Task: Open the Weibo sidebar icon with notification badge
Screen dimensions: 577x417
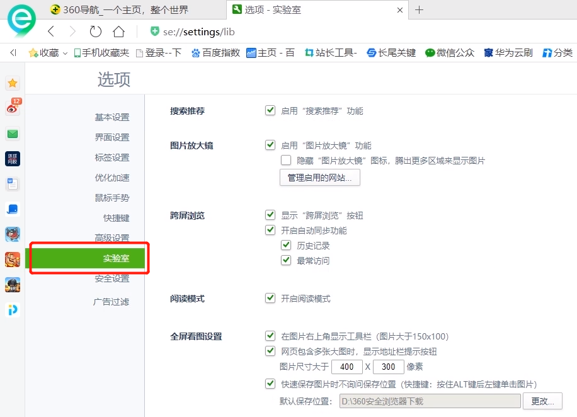Action: point(13,108)
